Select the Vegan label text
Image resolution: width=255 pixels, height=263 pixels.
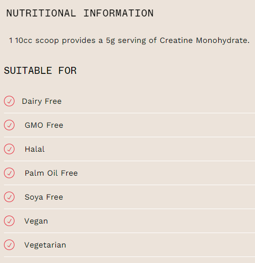coord(36,221)
